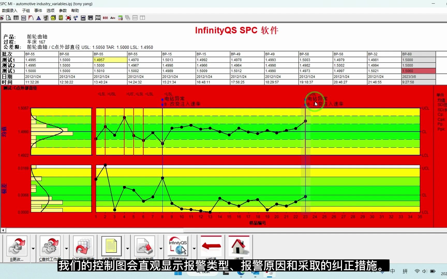
Task: Click the B更改 button
Action: point(17,248)
